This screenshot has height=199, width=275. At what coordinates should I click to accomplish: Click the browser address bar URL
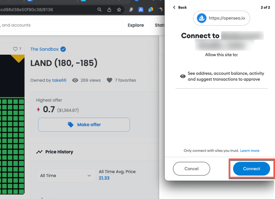[x=26, y=9]
